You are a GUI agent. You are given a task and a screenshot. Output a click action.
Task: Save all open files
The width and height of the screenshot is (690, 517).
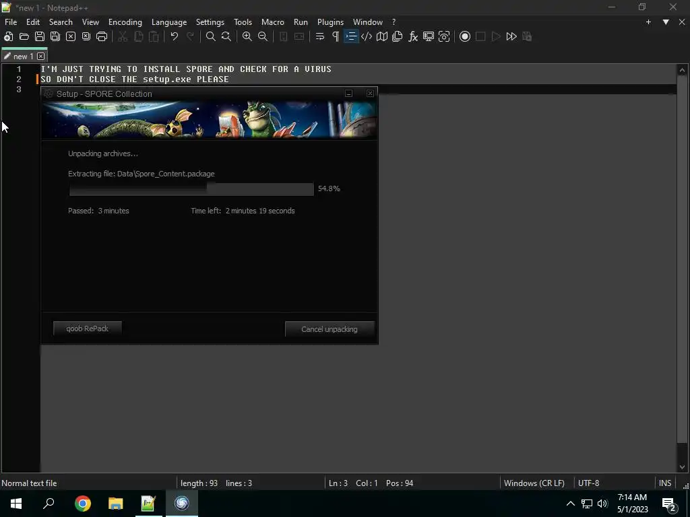point(55,36)
